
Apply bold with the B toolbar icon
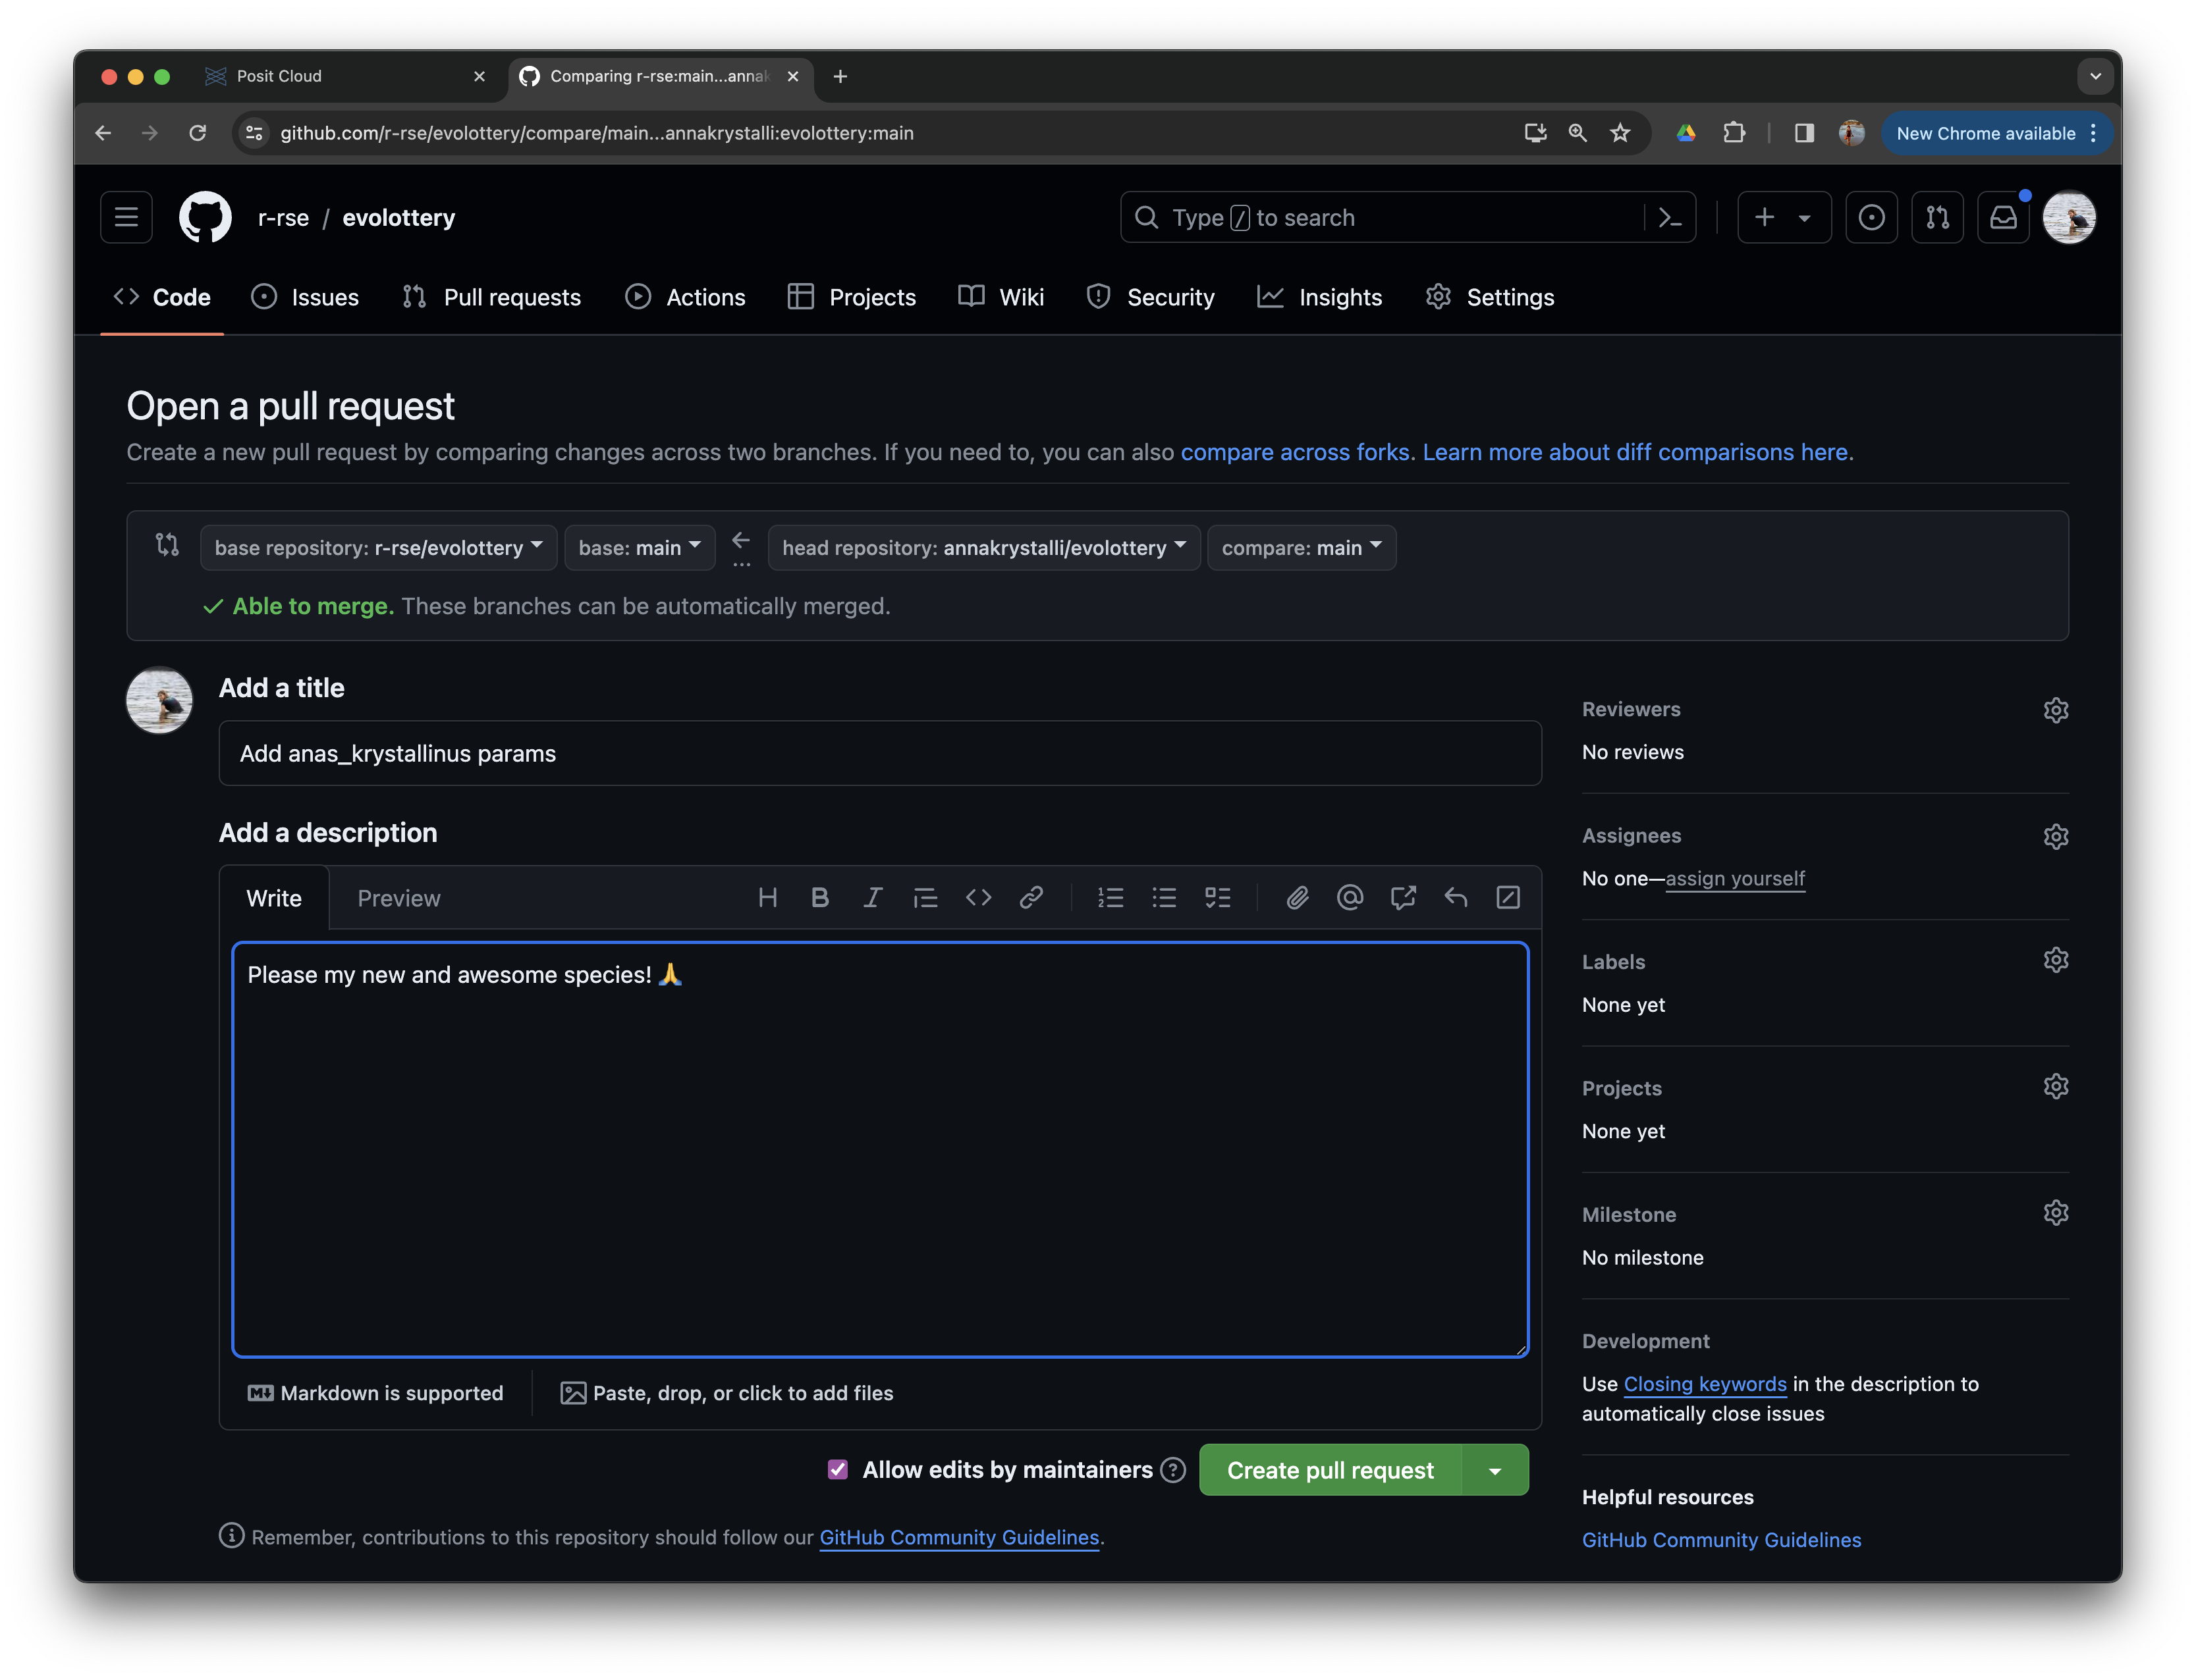pyautogui.click(x=819, y=897)
